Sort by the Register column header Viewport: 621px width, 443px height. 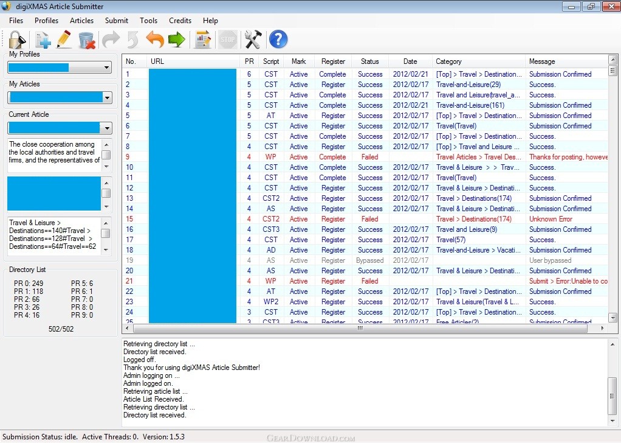click(x=333, y=61)
